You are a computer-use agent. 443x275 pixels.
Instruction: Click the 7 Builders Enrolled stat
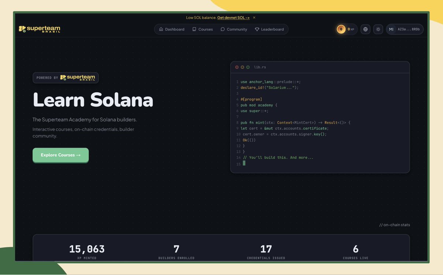(x=176, y=251)
